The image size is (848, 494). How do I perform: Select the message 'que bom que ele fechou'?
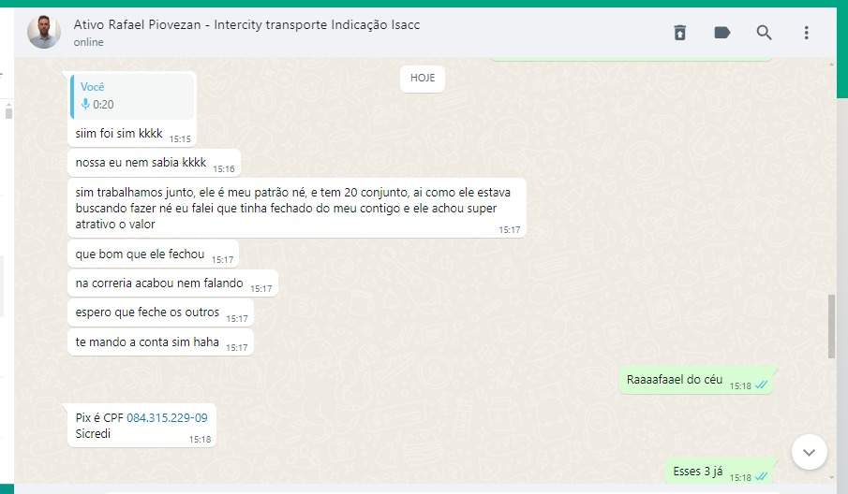coord(140,254)
